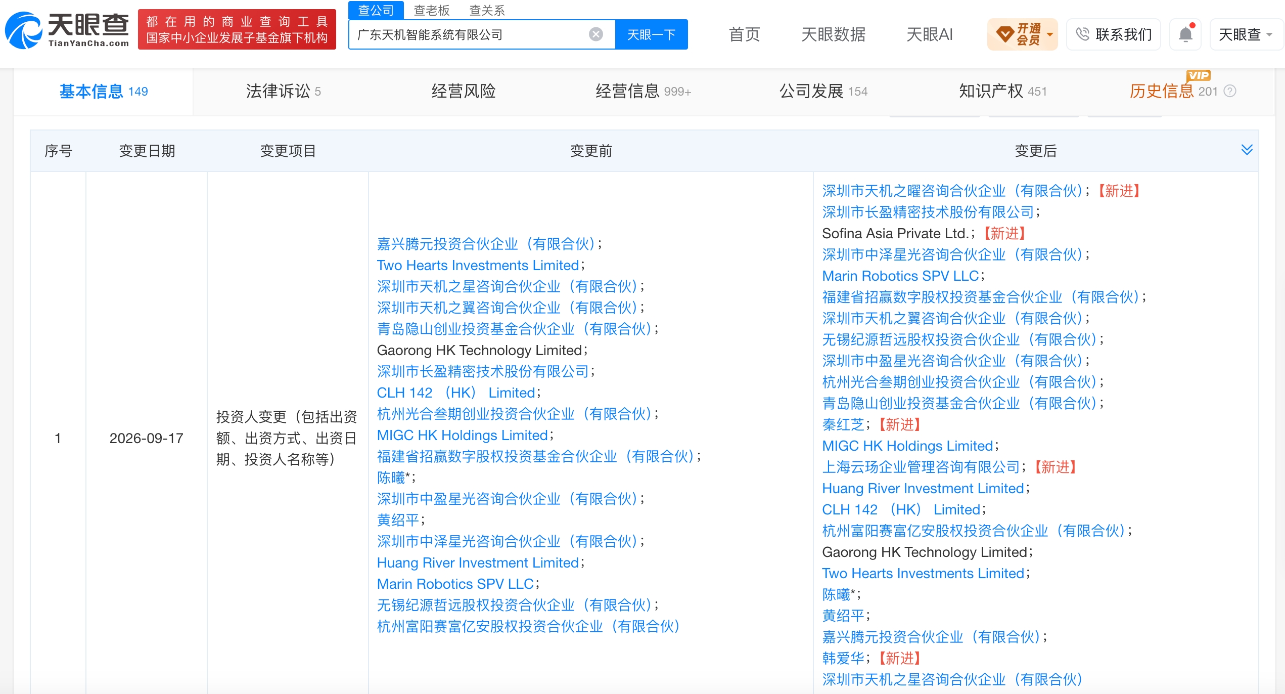Click the red 国家中小企业发展子基金 banner
The image size is (1285, 694).
237,29
